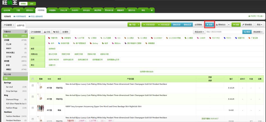This screenshot has height=122, width=266.
Task: Toggle the select-all checkbox in table header
Action: pos(33,79)
